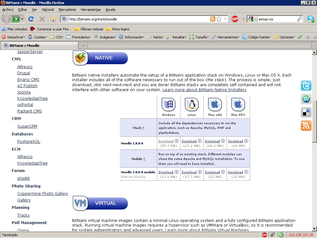The width and height of the screenshot is (317, 238).
Task: Click the grey stop X icon
Action: [42, 19]
